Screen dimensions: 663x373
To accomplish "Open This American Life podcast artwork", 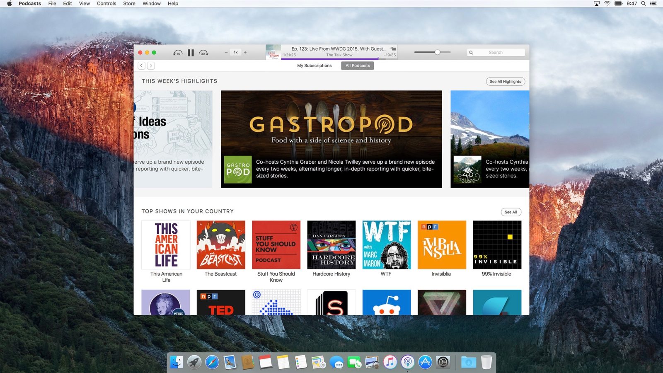I will coord(166,245).
